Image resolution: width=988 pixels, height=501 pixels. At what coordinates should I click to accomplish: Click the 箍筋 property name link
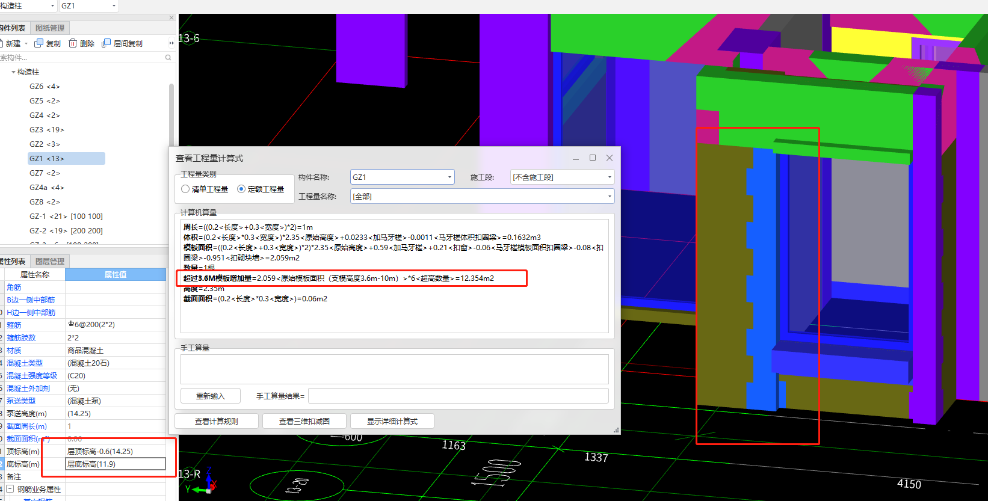click(14, 325)
